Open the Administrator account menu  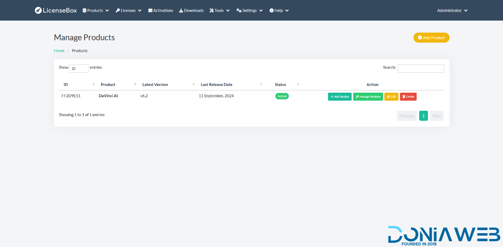pyautogui.click(x=452, y=10)
